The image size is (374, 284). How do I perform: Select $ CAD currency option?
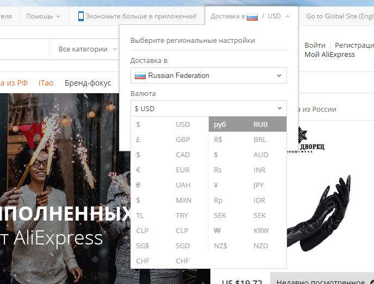(x=170, y=154)
